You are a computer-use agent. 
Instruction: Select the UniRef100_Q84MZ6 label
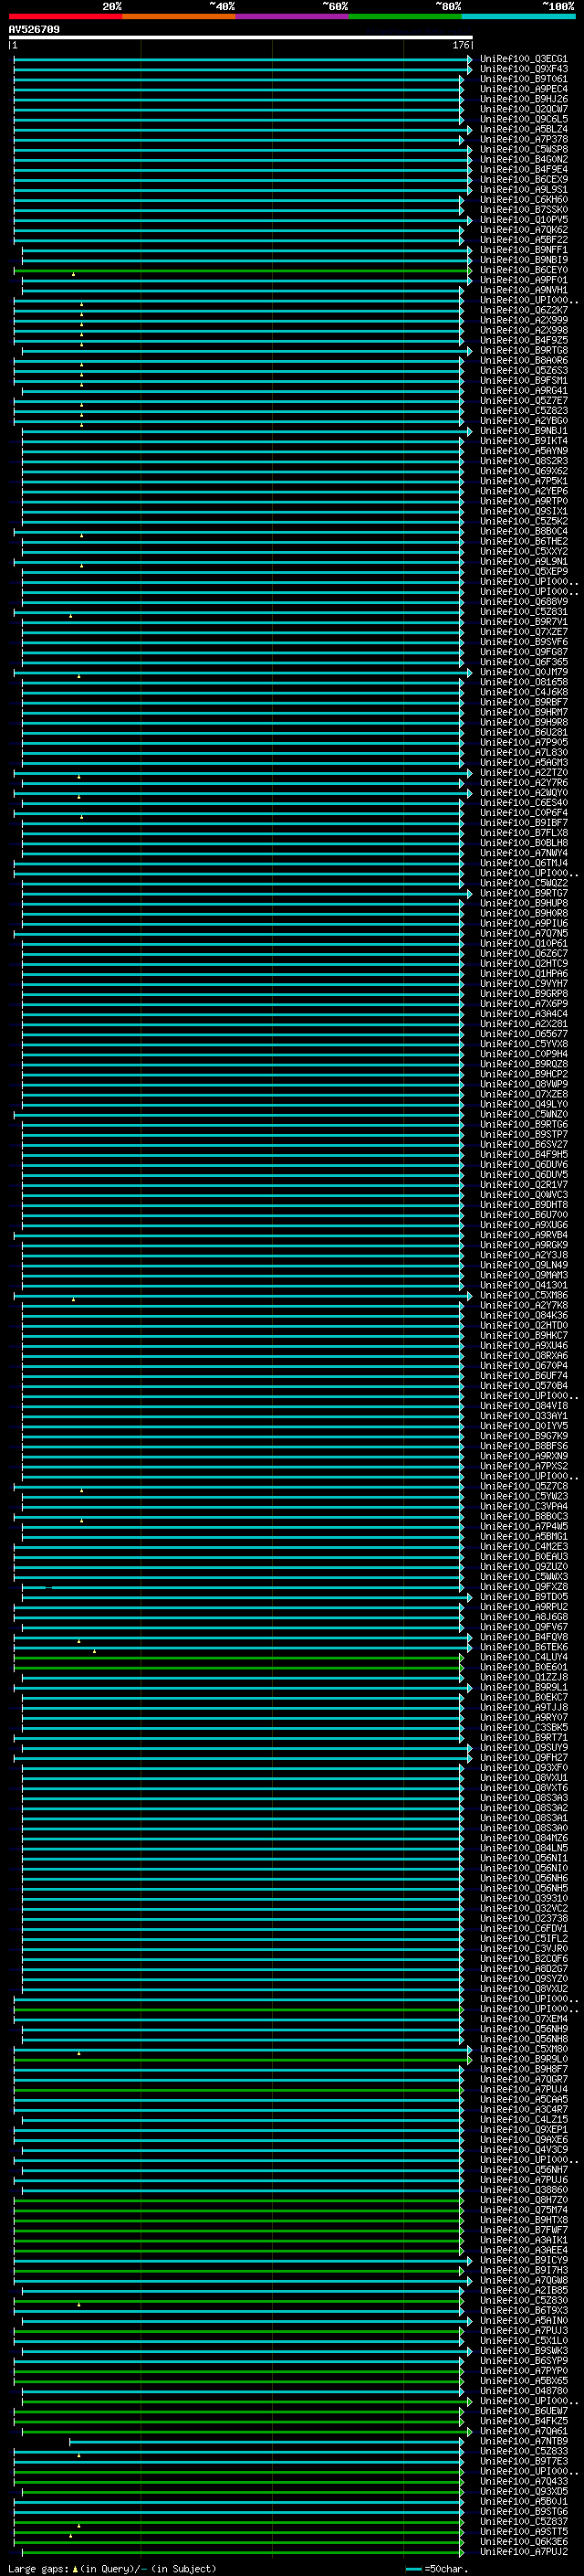[x=523, y=1838]
